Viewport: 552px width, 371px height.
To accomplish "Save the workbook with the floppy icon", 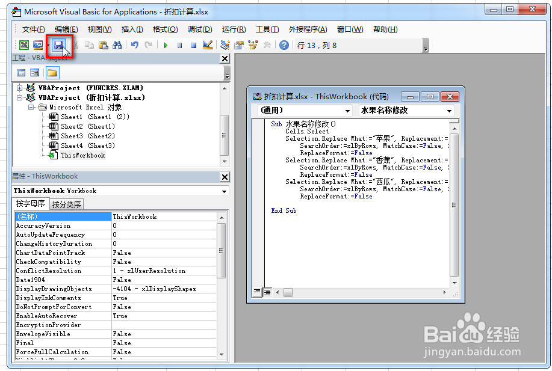I will [58, 45].
